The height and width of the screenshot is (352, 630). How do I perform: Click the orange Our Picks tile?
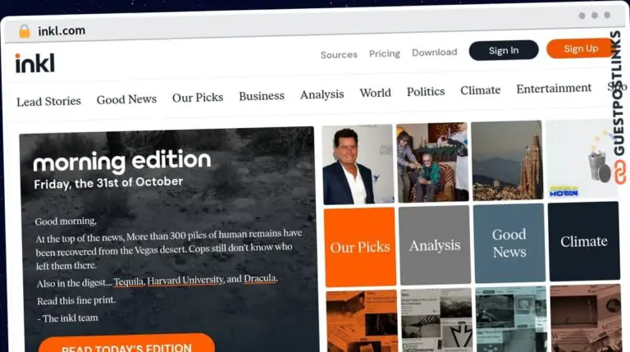click(x=360, y=247)
